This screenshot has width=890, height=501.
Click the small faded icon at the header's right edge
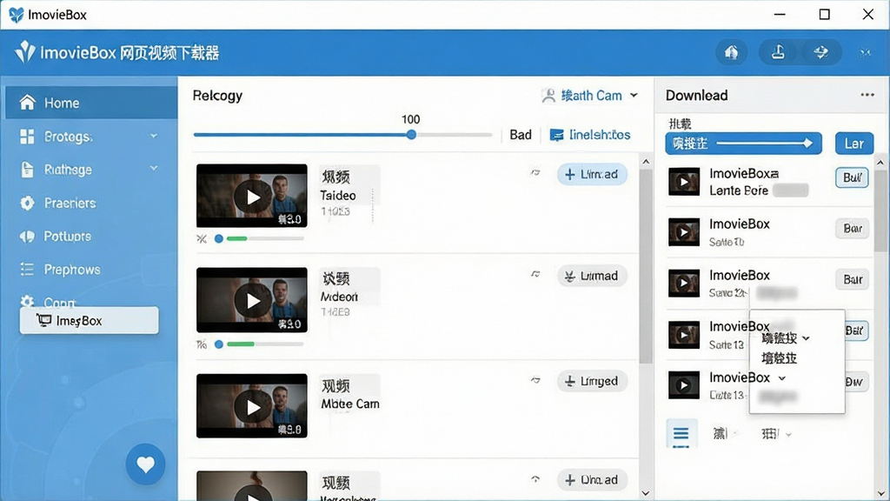click(865, 53)
